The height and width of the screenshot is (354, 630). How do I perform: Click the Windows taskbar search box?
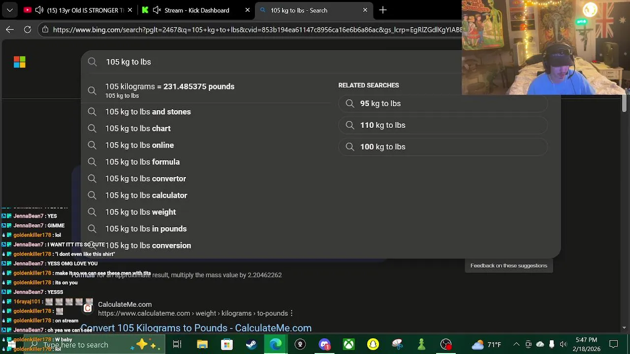[94, 345]
